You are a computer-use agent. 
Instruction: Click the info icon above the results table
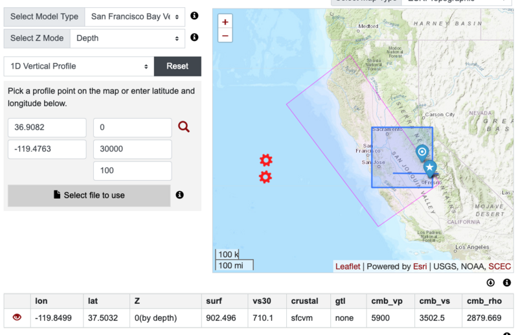507,283
